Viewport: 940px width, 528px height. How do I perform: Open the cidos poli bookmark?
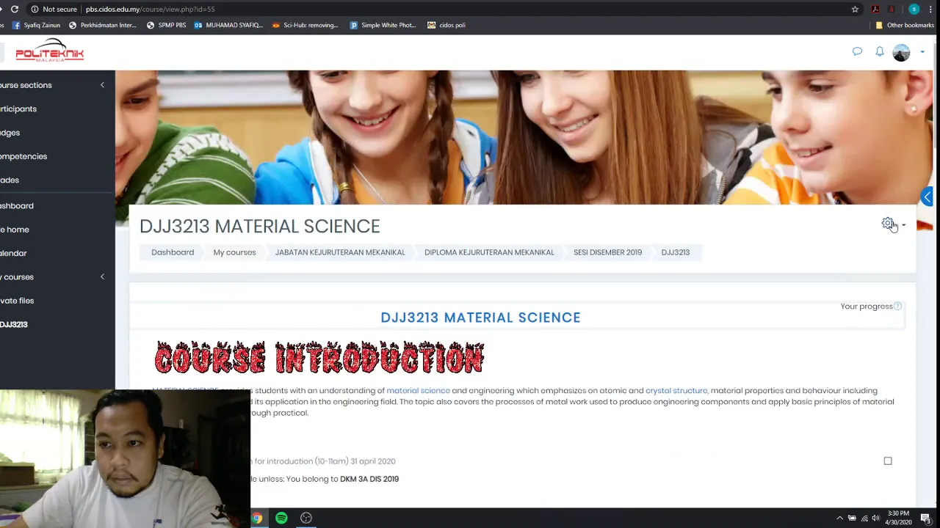pos(446,25)
